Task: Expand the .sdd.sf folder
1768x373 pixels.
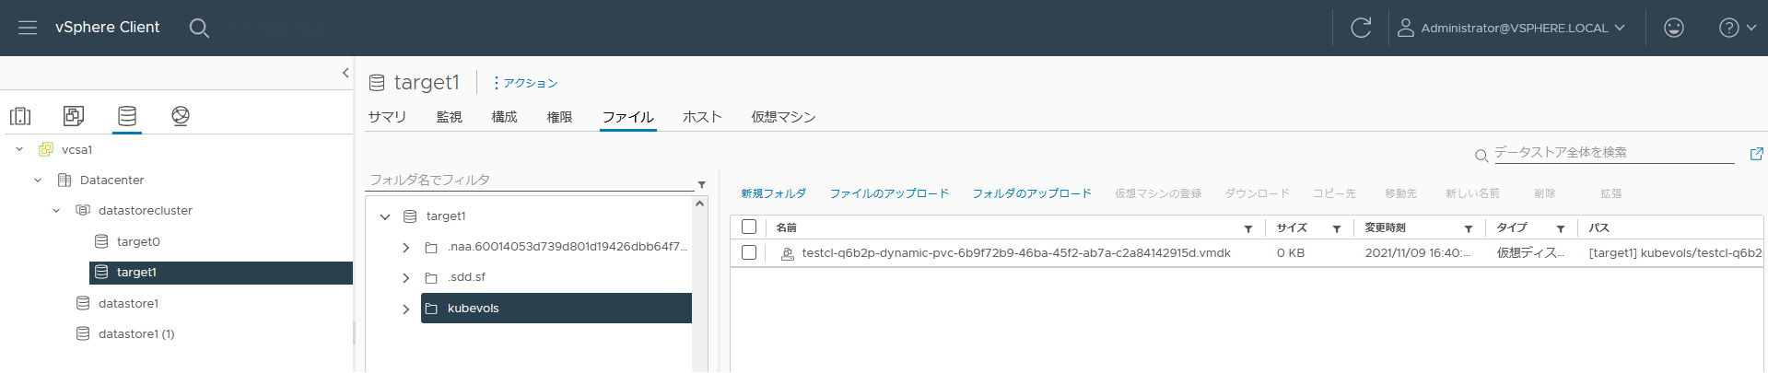Action: [405, 277]
